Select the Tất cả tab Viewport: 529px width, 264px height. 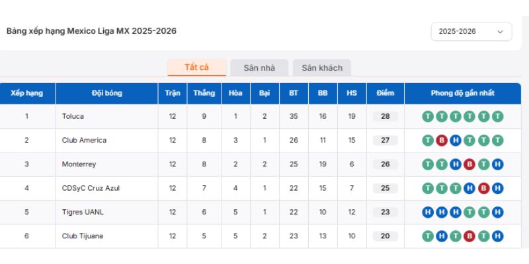tap(196, 67)
